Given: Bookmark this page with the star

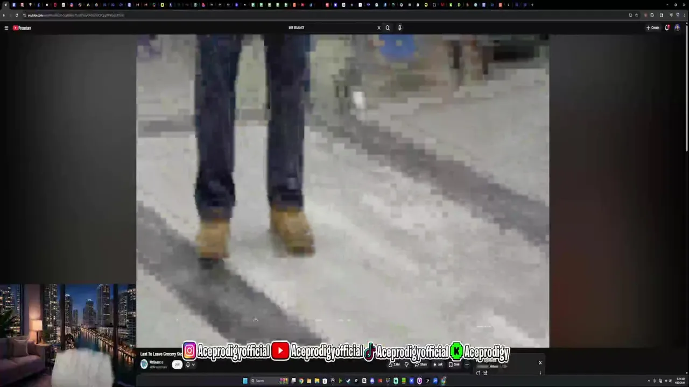Looking at the screenshot, I should (x=637, y=15).
